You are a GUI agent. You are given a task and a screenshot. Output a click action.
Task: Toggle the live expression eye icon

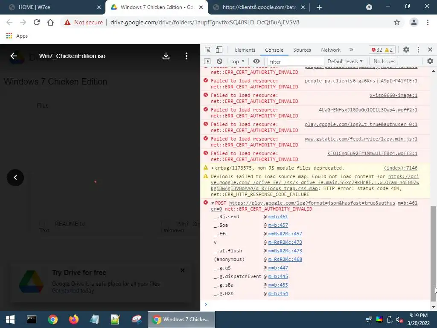[x=256, y=61]
